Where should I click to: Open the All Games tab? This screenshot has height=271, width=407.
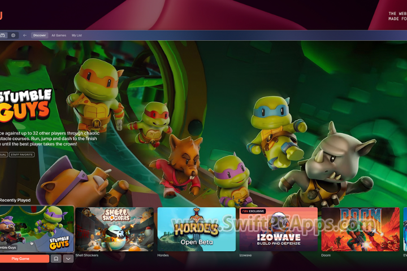[x=59, y=35]
